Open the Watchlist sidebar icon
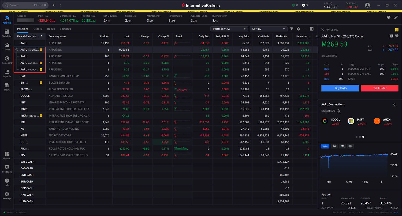402x216 pixels. 7,32
